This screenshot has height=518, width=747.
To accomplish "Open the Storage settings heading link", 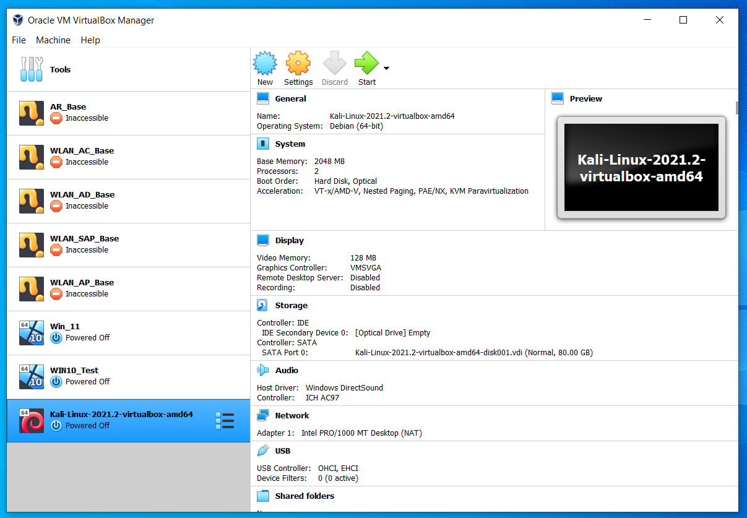I will 291,305.
